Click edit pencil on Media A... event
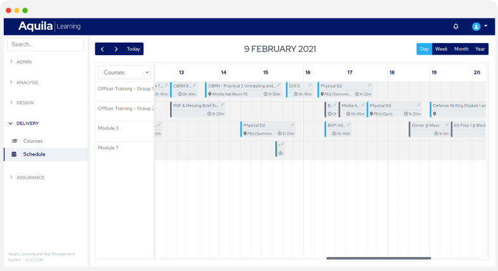This screenshot has height=271, width=498. [x=363, y=105]
